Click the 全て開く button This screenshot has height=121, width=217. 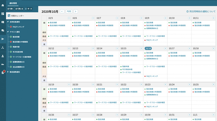[x=10, y=9]
